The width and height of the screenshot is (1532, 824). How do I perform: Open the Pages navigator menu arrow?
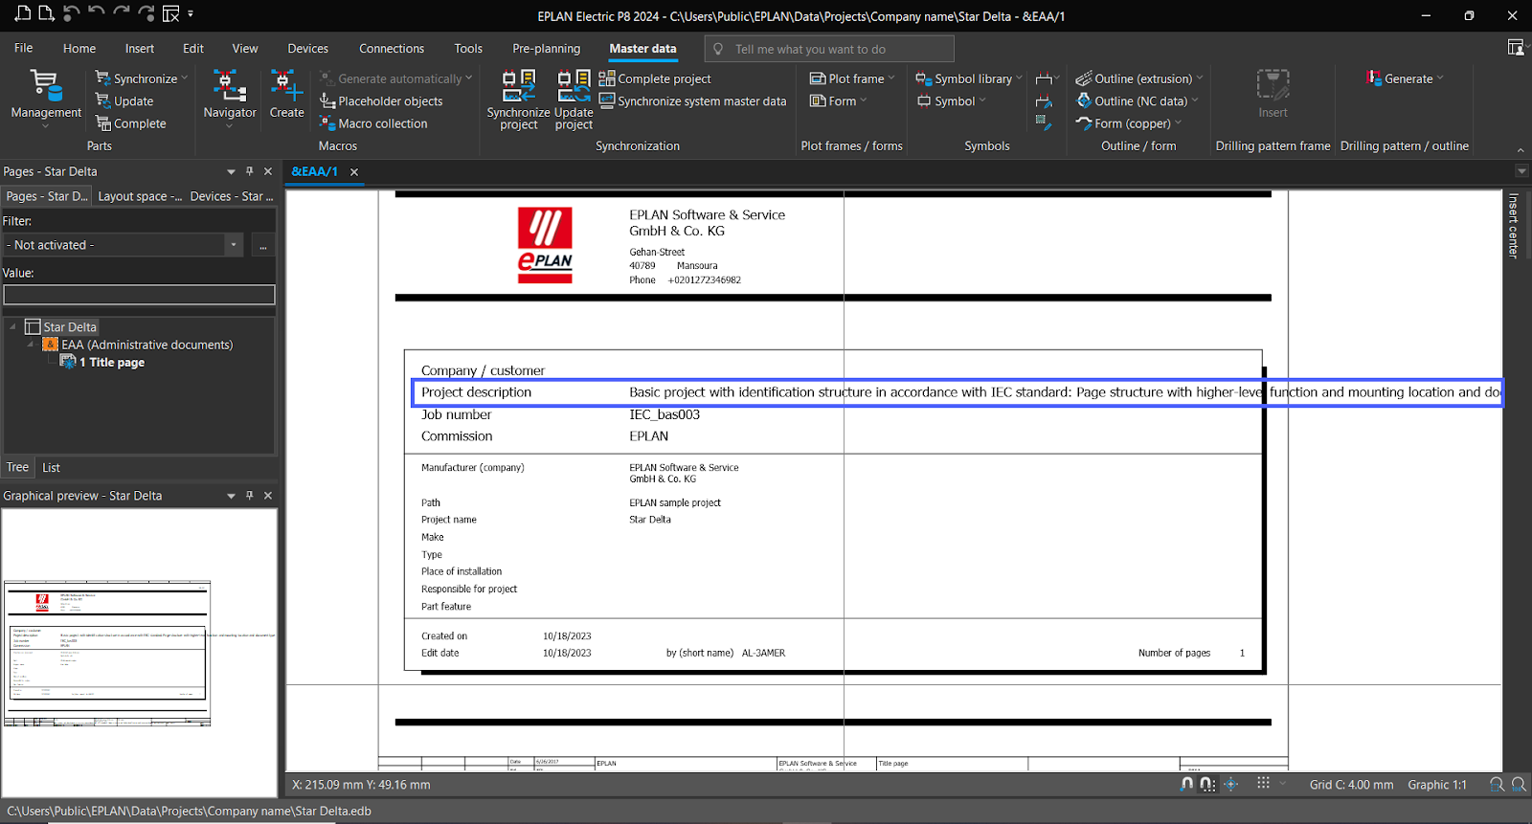pyautogui.click(x=231, y=172)
